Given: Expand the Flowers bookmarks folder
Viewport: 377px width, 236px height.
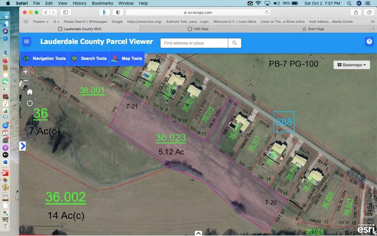Looking at the screenshot, I should tap(40, 21).
